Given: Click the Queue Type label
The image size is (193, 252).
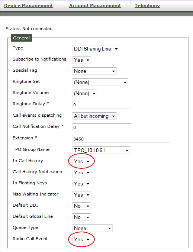Looking at the screenshot, I should coord(26,227).
